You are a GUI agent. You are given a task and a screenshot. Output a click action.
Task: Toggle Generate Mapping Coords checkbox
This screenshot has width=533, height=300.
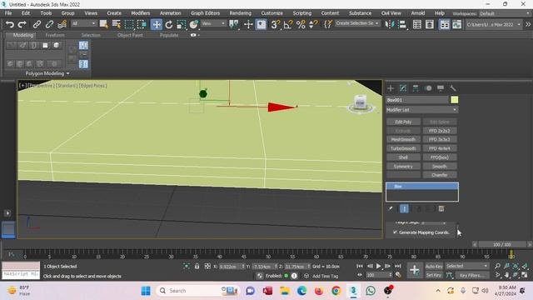point(395,232)
